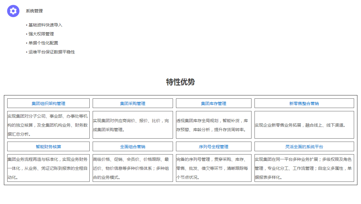
Task: Click the 系统管理 heading
Action: (34, 11)
